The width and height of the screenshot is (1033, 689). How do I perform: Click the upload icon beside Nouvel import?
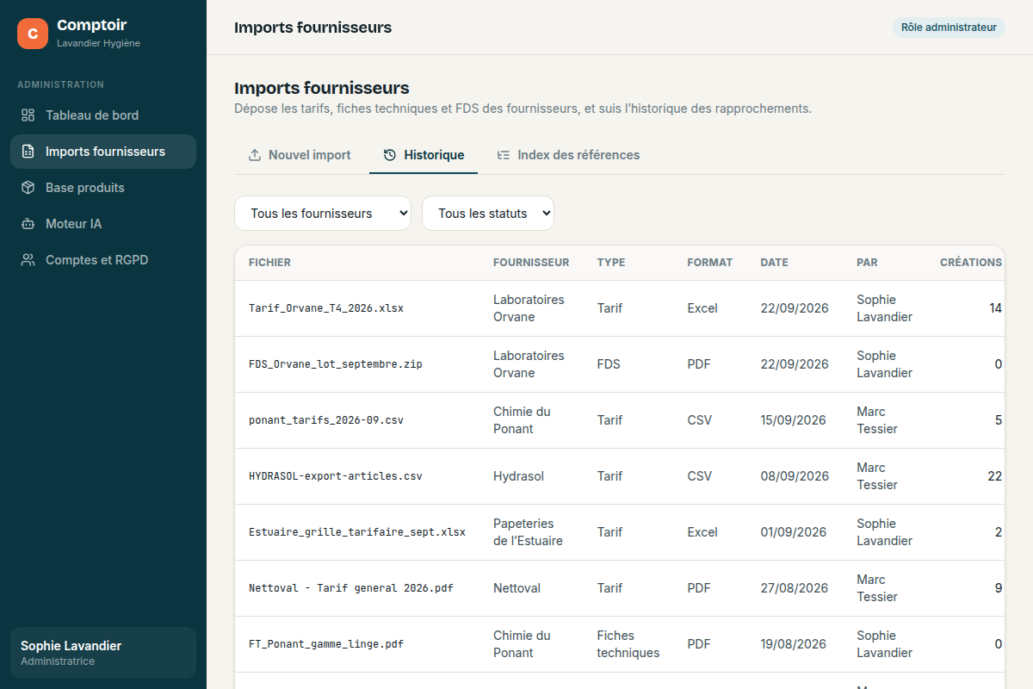(x=255, y=155)
